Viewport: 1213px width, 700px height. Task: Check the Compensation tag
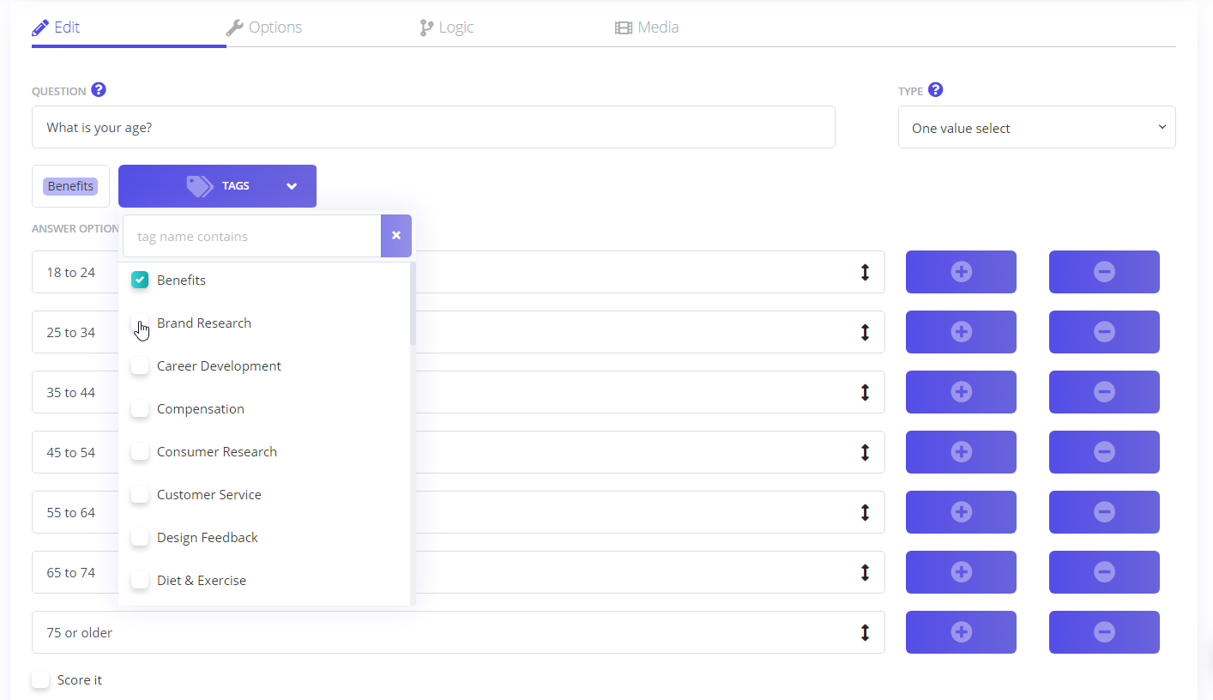(140, 408)
